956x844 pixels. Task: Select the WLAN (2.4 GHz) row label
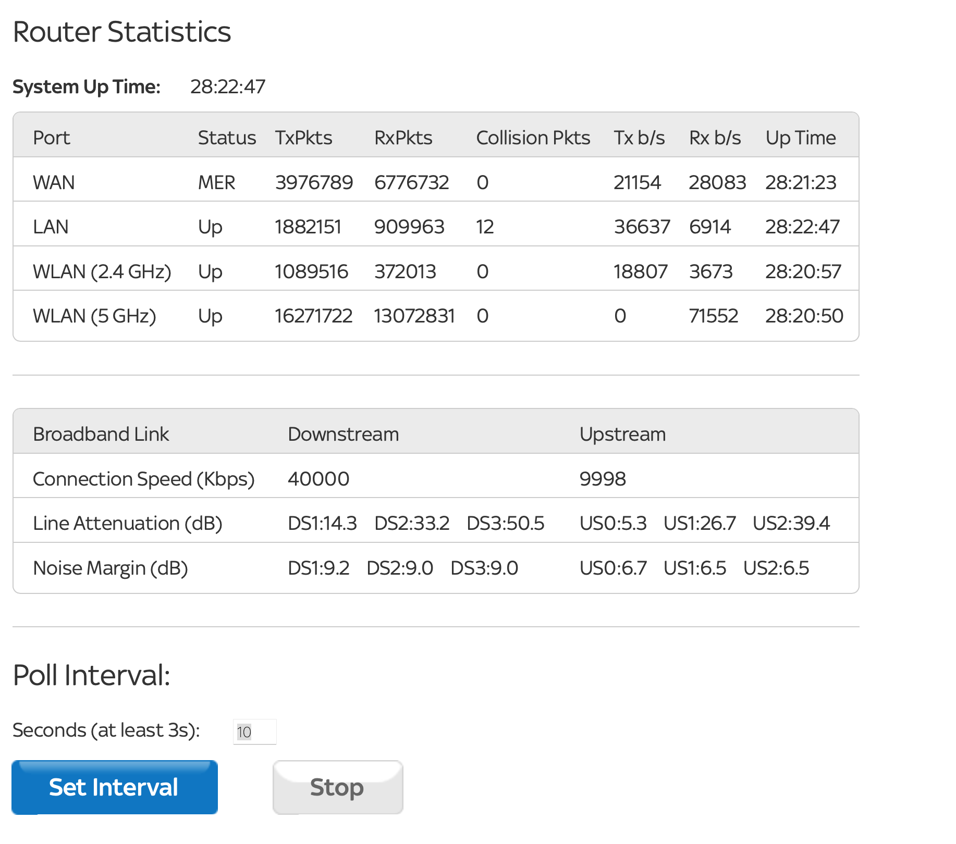point(102,271)
